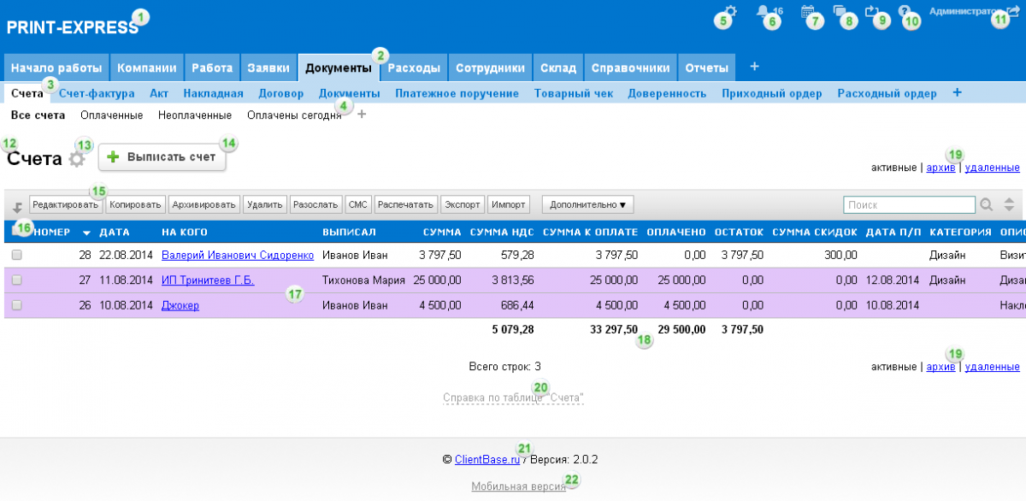Expand the up-down arrows next to search

pyautogui.click(x=1009, y=205)
